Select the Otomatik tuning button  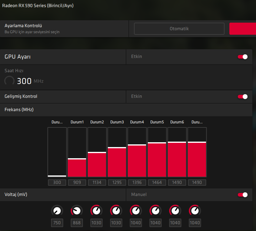tap(179, 29)
